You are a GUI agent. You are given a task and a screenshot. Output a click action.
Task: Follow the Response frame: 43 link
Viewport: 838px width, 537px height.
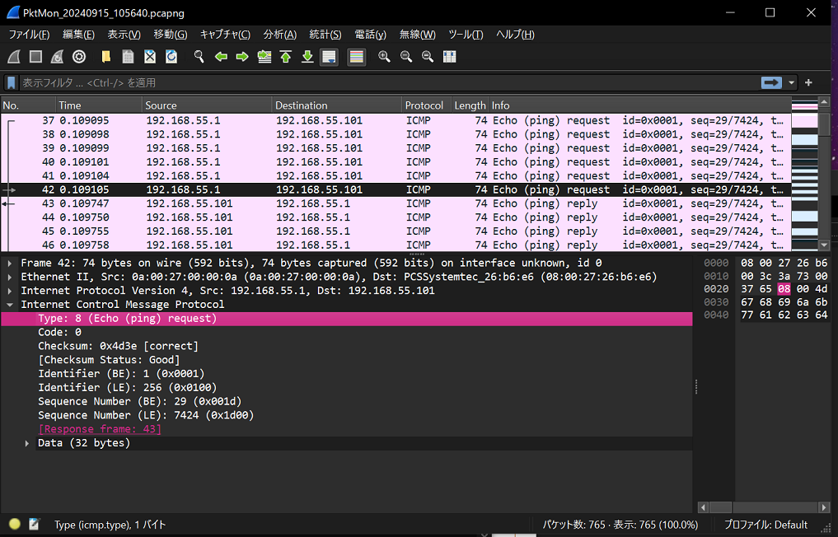click(100, 429)
